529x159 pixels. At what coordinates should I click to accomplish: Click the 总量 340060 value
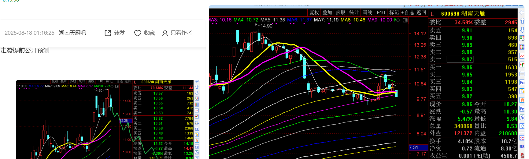pos(464,126)
